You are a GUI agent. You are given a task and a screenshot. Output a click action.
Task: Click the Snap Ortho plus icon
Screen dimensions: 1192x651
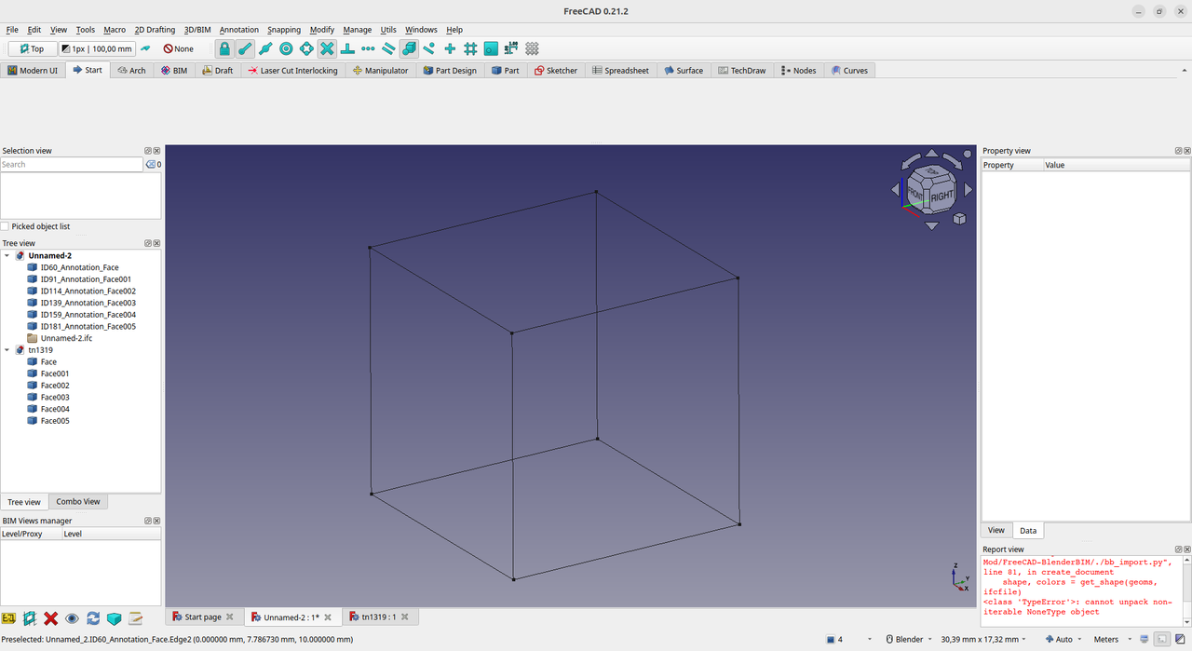point(450,48)
